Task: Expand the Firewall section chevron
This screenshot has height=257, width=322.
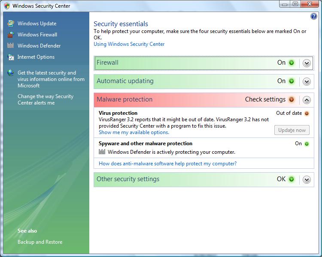Action: click(x=307, y=63)
